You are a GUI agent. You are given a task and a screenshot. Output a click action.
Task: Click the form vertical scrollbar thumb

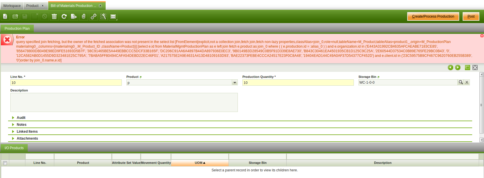(481, 105)
